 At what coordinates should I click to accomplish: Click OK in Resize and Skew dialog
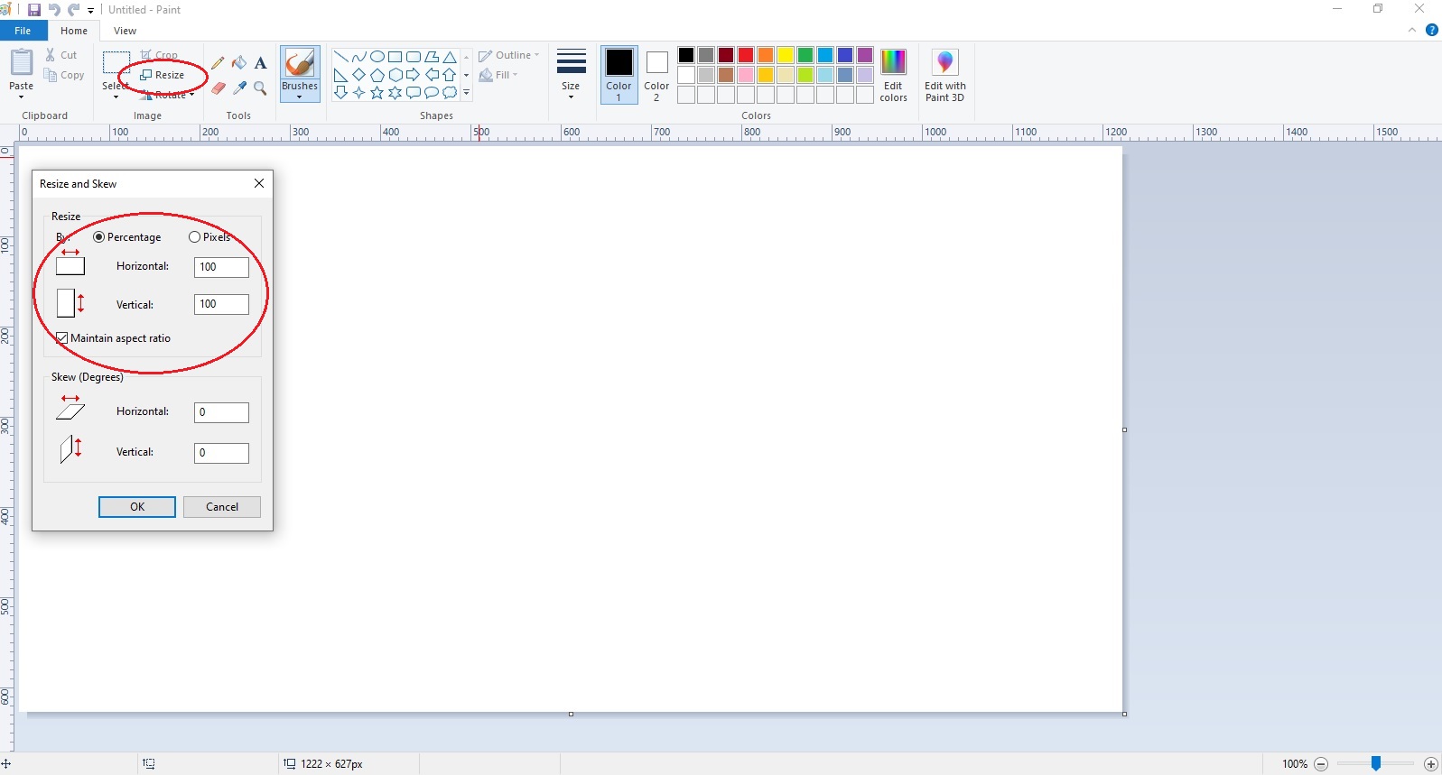pos(137,507)
